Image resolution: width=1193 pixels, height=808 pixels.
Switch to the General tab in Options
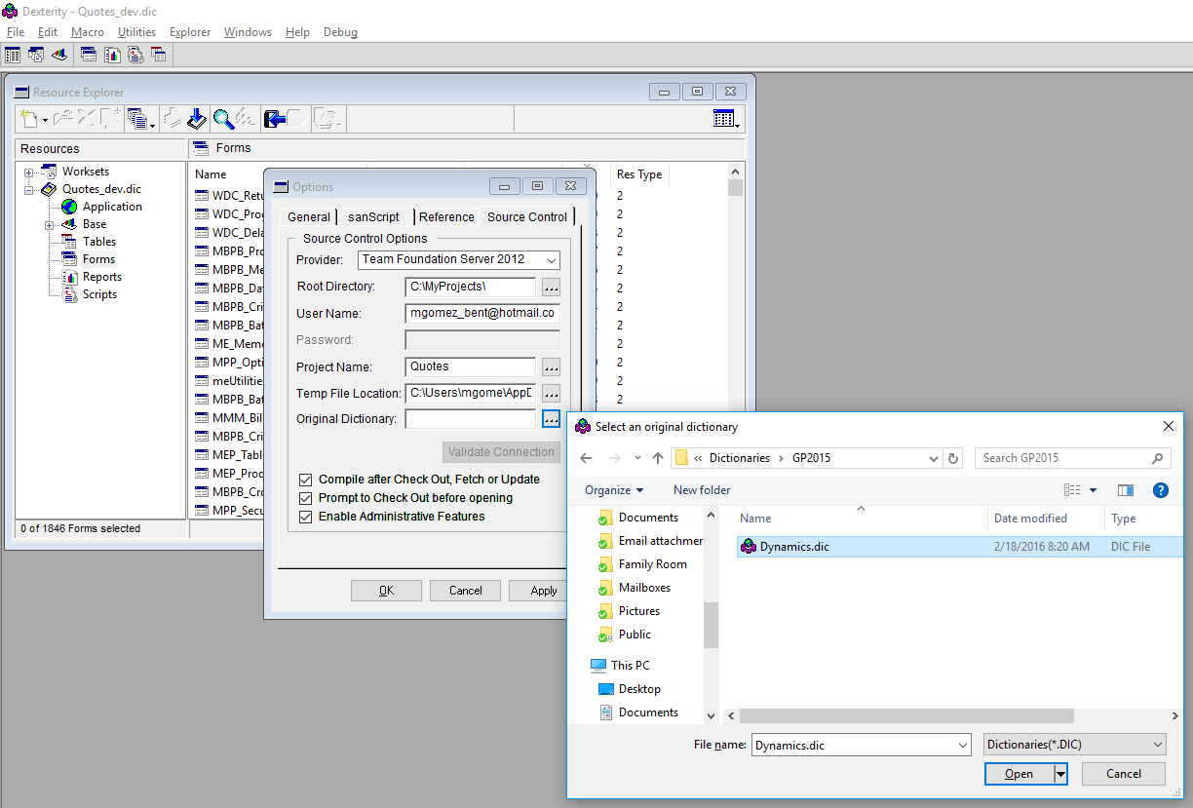309,216
